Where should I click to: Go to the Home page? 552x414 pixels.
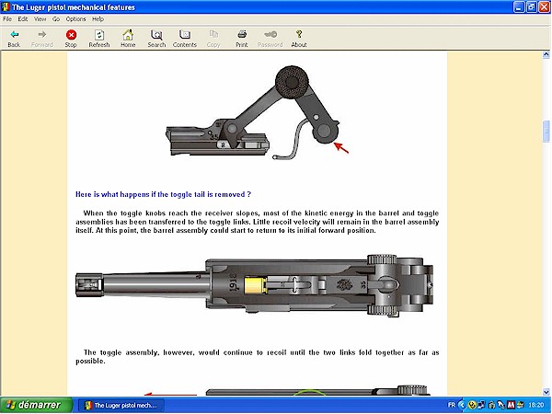128,39
